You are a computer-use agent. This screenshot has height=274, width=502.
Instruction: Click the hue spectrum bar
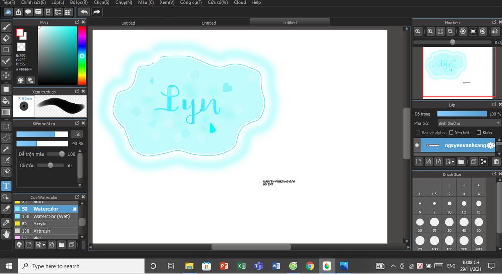(x=82, y=56)
